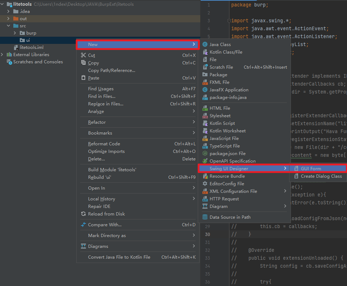Select Convert Java File to Kotlin File
Image resolution: width=347 pixels, height=286 pixels.
pos(138,257)
